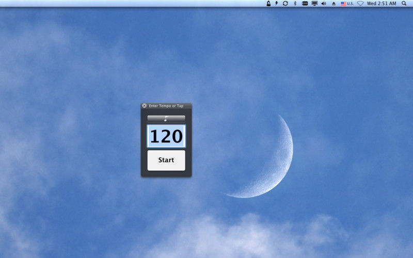Open the U.S. flag input source menu

(x=347, y=4)
